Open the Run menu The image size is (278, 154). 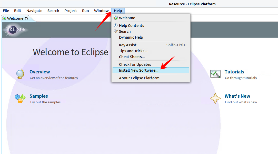85,10
